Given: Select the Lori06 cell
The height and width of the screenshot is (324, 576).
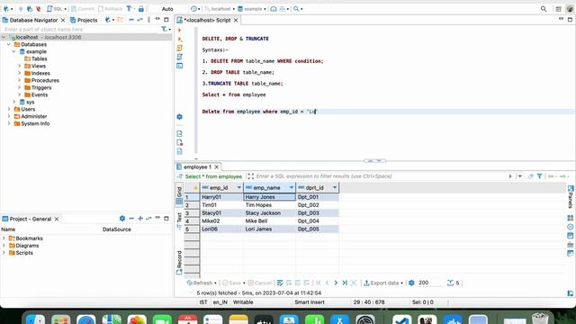Looking at the screenshot, I should tap(221, 229).
